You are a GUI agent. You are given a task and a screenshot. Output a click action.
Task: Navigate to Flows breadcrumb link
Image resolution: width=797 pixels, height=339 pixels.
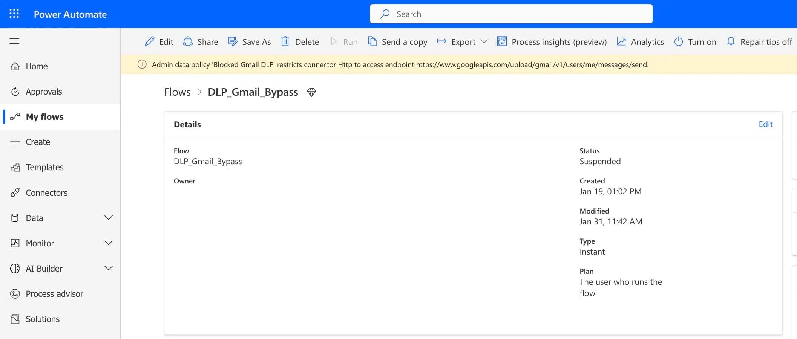[x=177, y=92]
